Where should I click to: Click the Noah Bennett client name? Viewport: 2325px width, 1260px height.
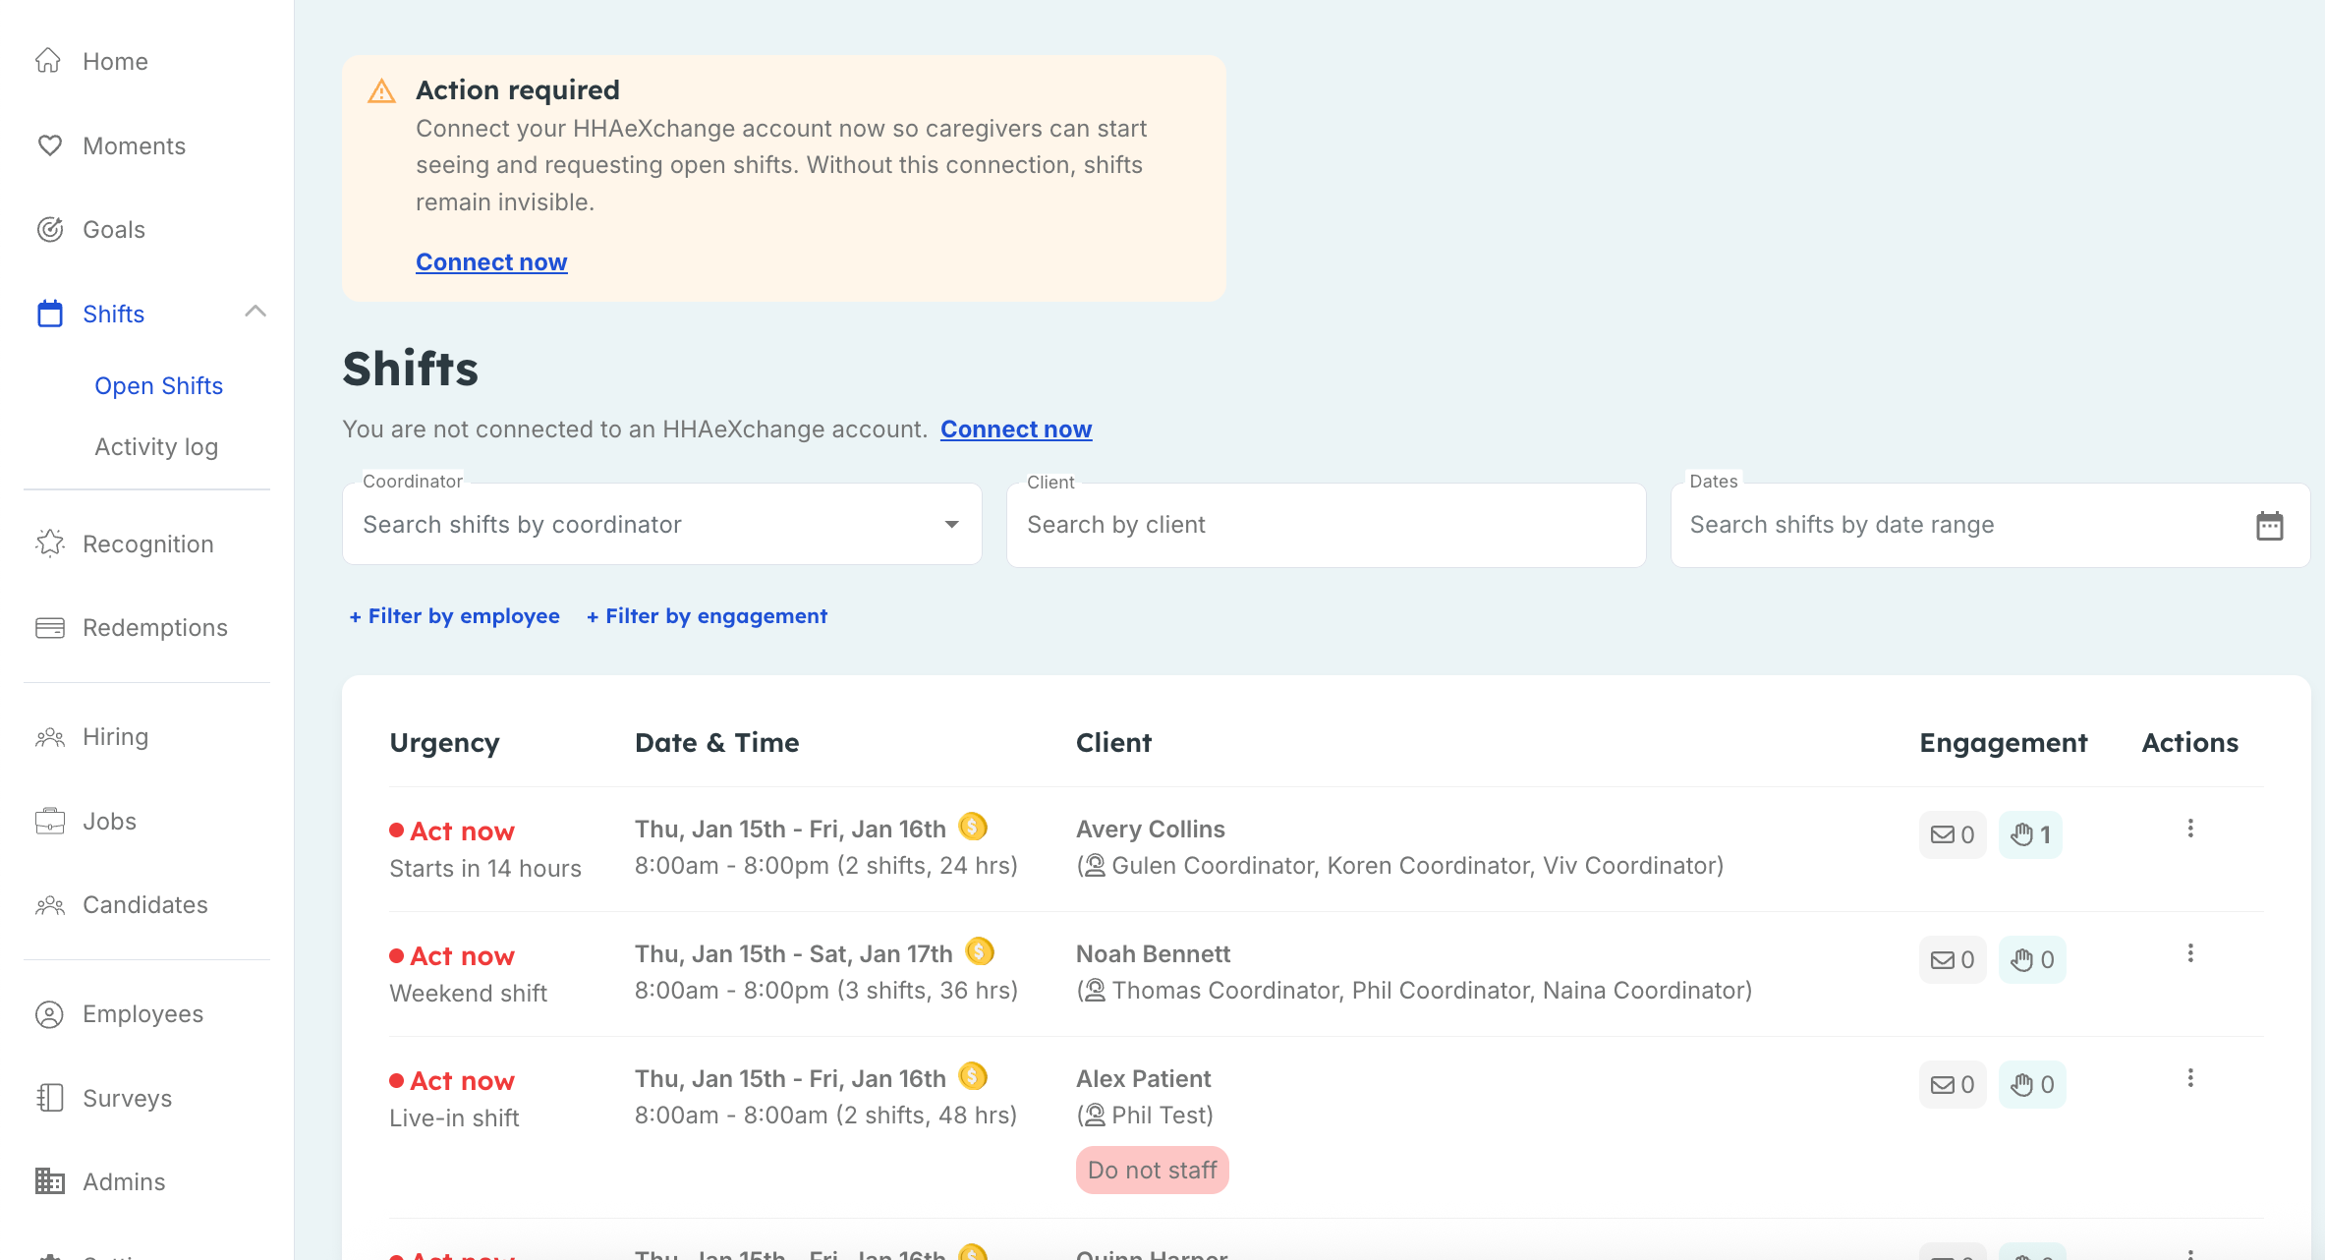pyautogui.click(x=1153, y=953)
